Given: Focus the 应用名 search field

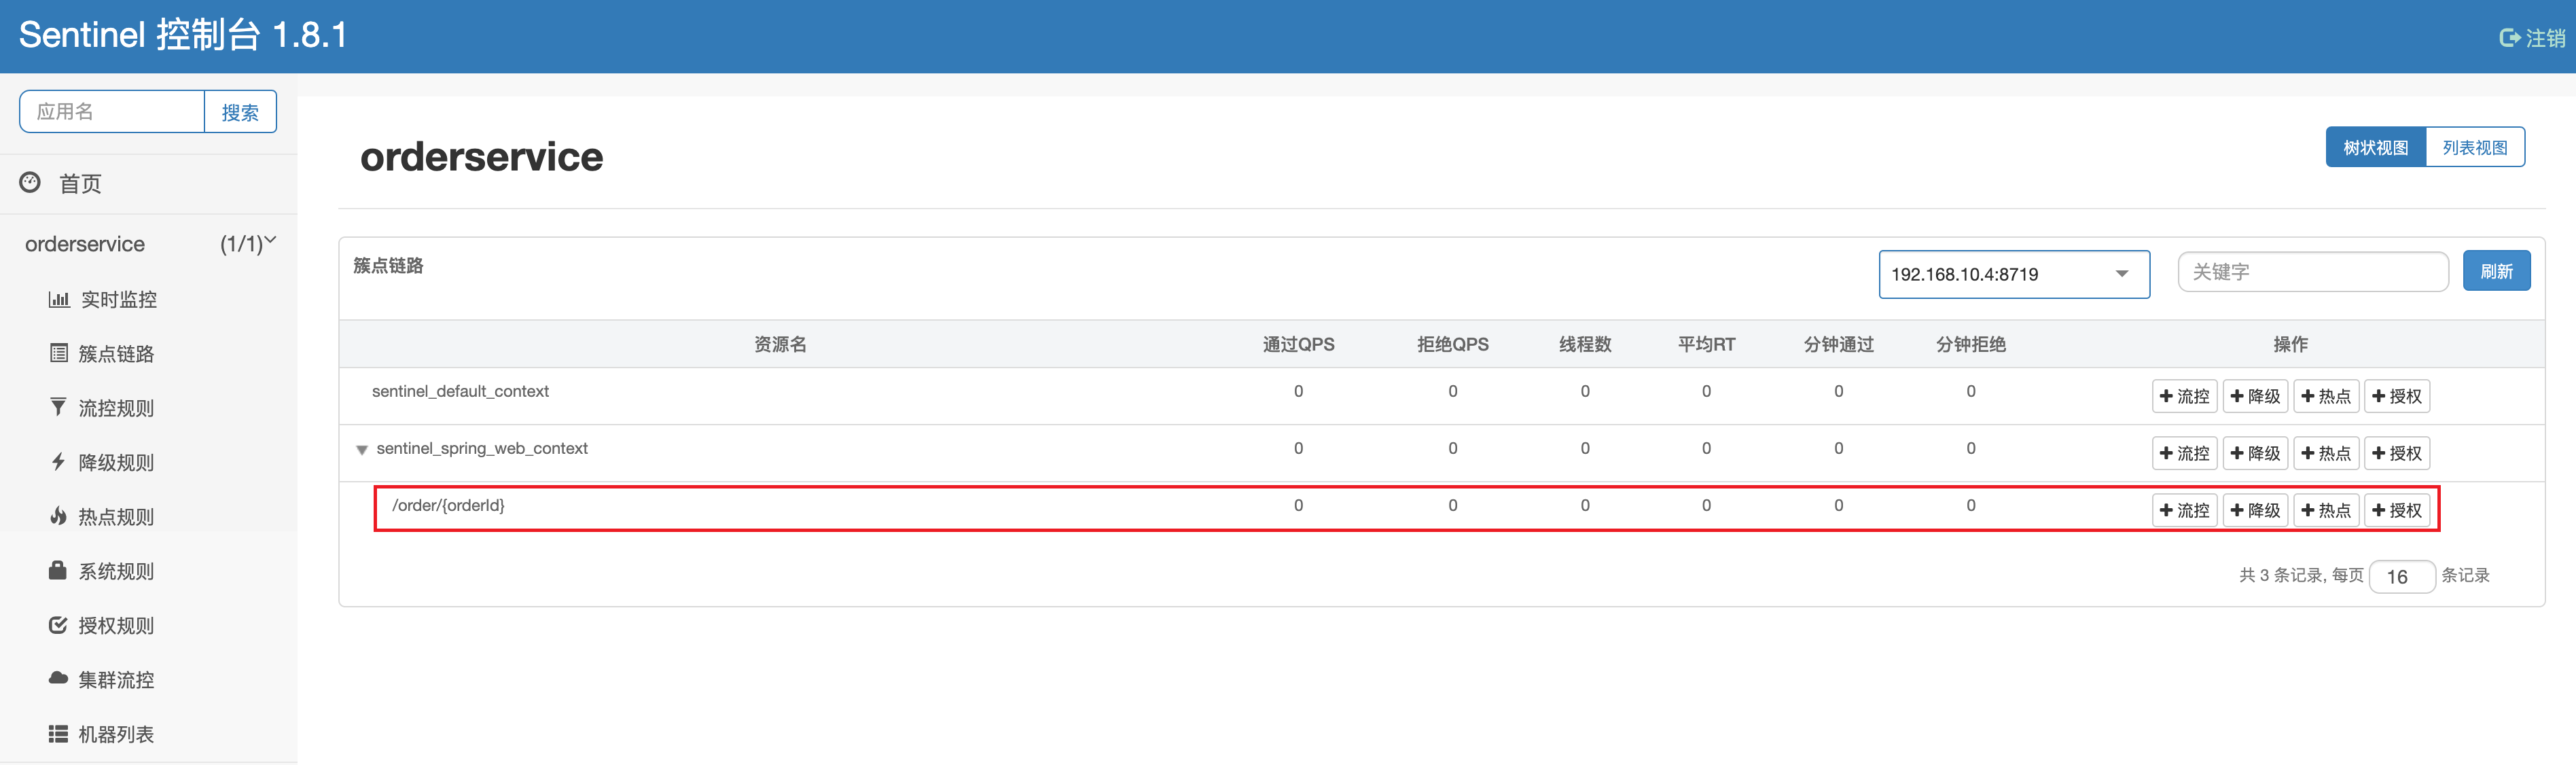Looking at the screenshot, I should 112,112.
